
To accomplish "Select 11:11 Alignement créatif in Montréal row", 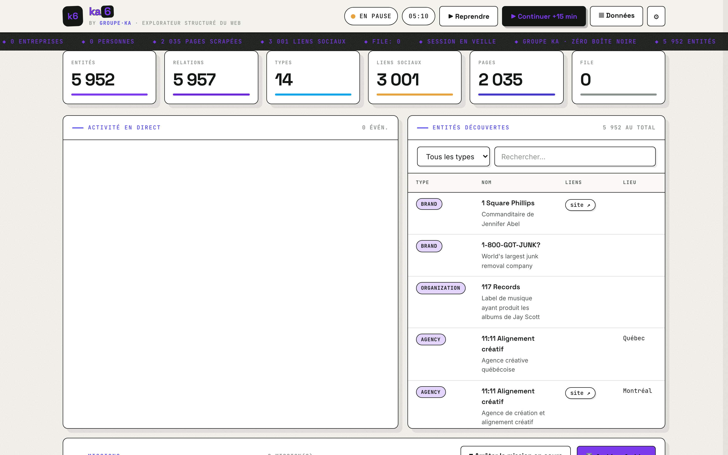I will click(x=508, y=396).
